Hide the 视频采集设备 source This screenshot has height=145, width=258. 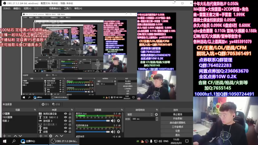(x=65, y=114)
